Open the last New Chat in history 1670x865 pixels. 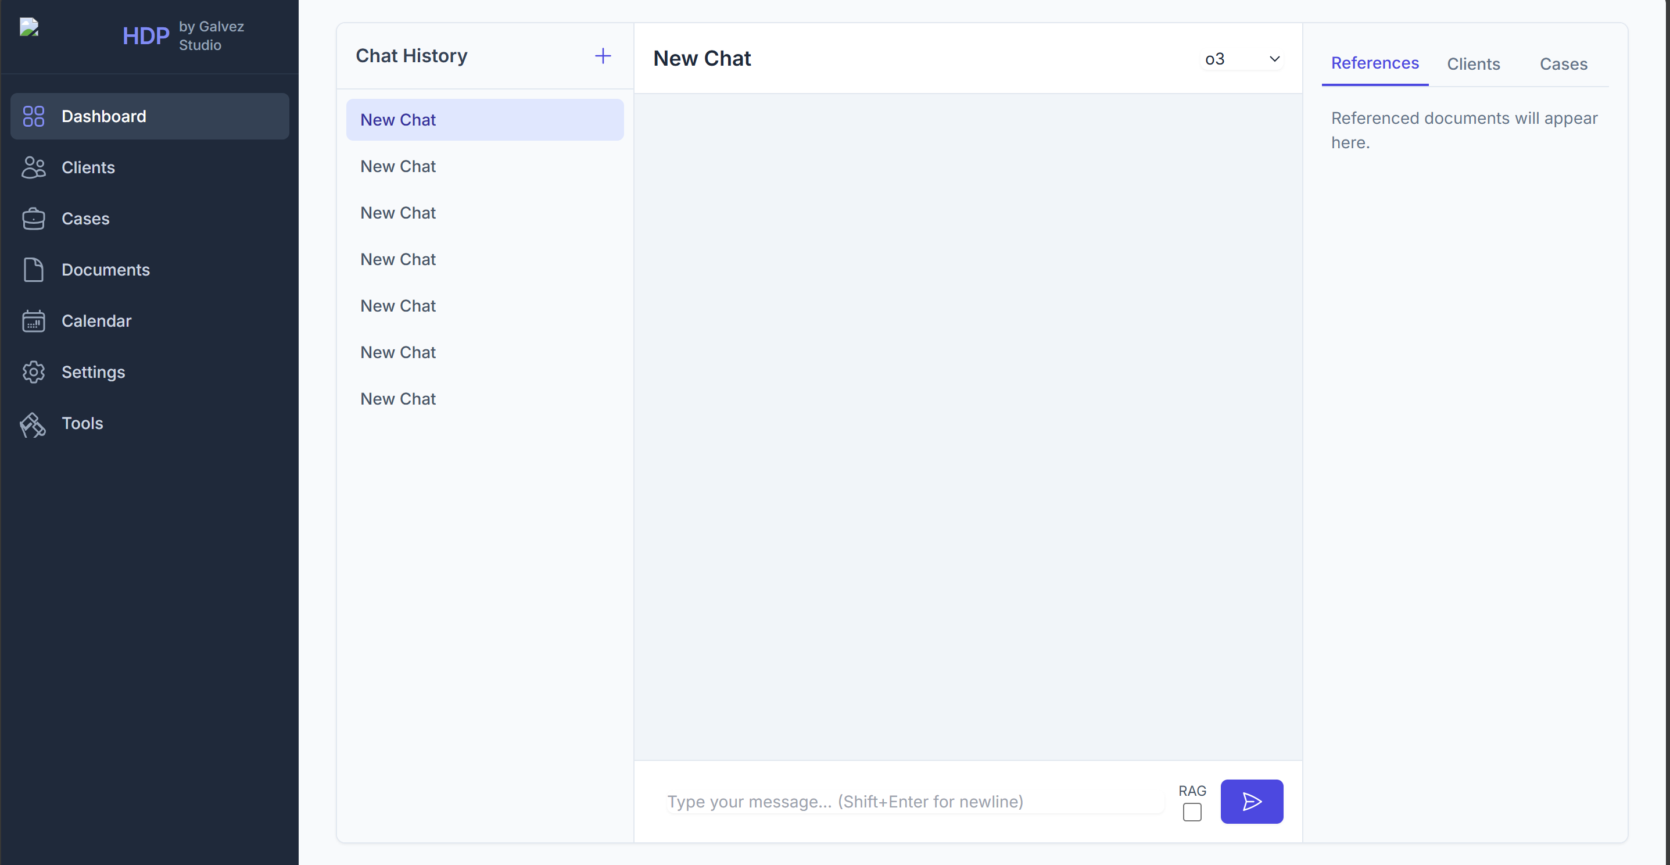[398, 399]
